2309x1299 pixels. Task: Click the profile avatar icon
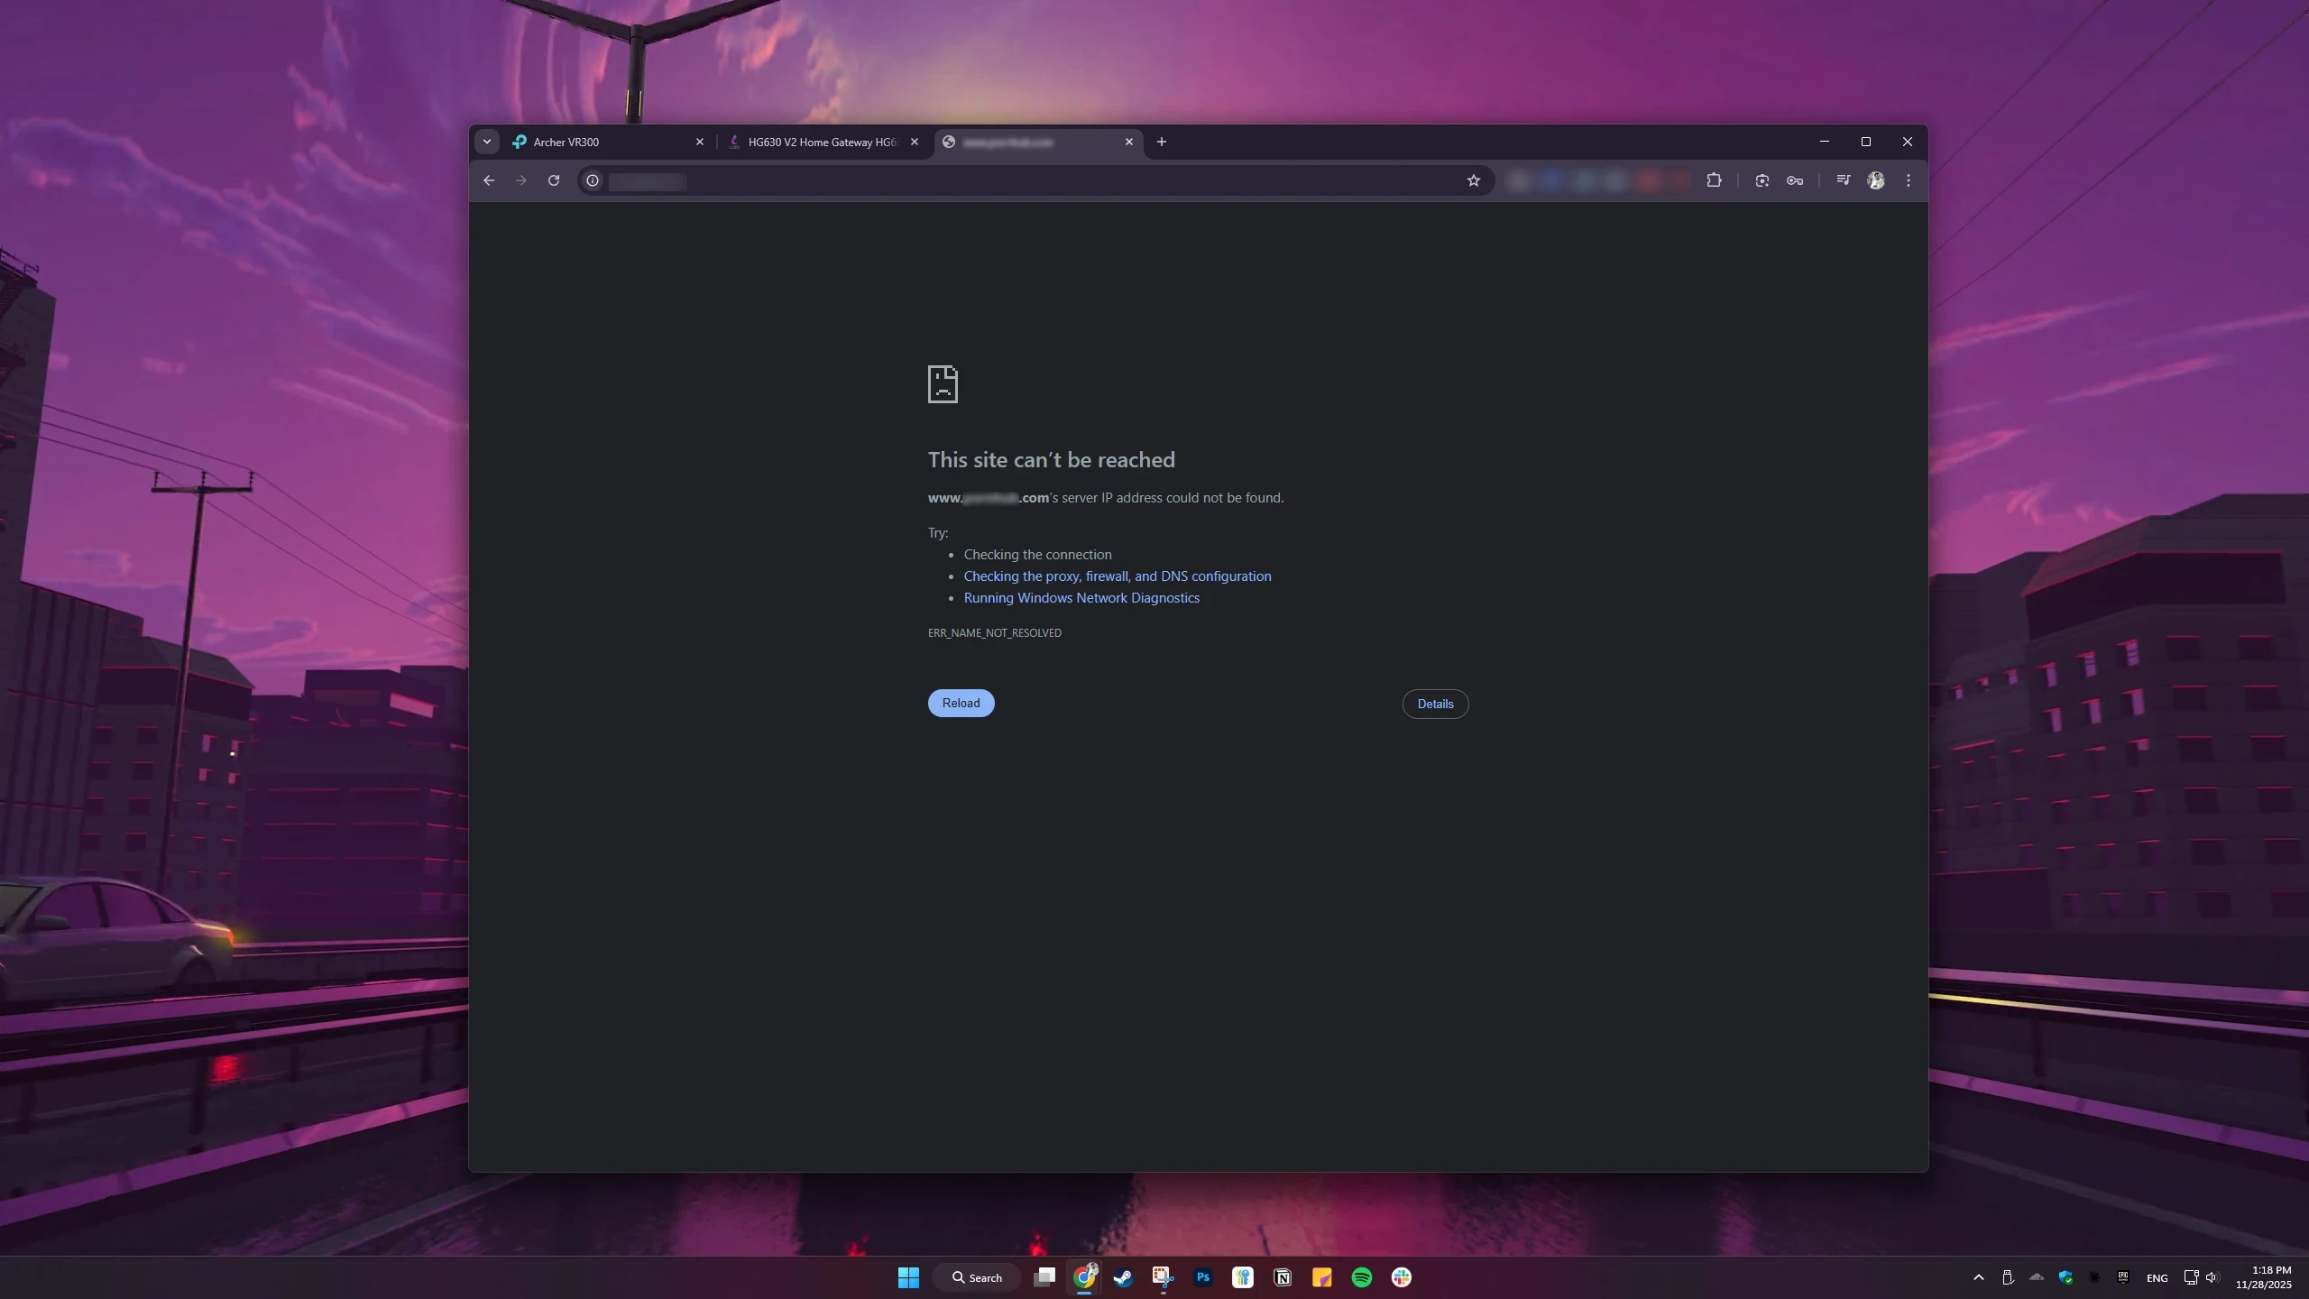click(1876, 180)
